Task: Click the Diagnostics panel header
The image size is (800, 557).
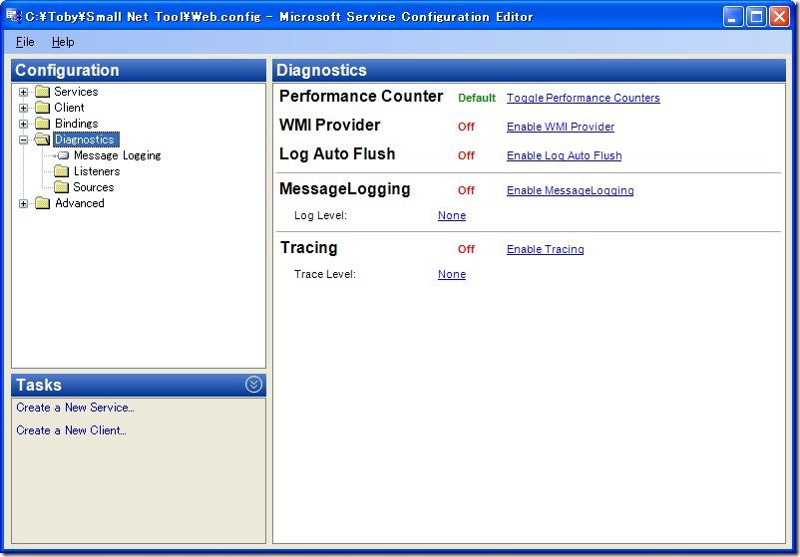Action: pos(529,71)
